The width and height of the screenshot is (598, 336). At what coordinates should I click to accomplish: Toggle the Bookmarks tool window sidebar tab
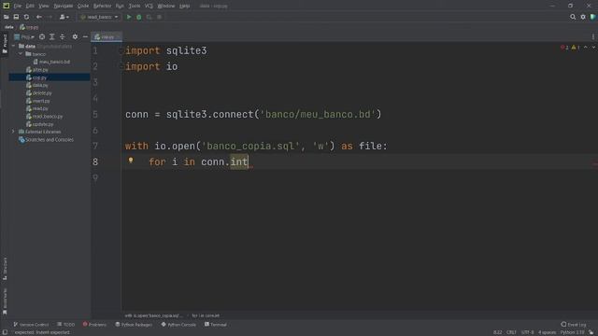[x=5, y=301]
